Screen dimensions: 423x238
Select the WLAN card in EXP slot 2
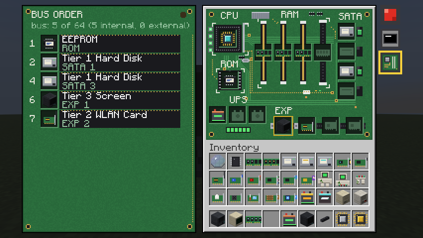[307, 125]
